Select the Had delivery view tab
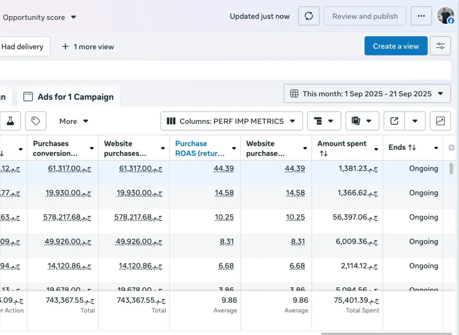This screenshot has width=459, height=335. click(22, 47)
